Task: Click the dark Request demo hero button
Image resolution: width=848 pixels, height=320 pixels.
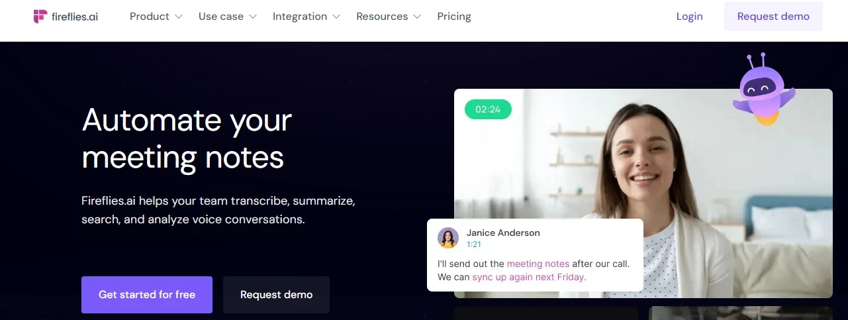Action: pyautogui.click(x=276, y=295)
